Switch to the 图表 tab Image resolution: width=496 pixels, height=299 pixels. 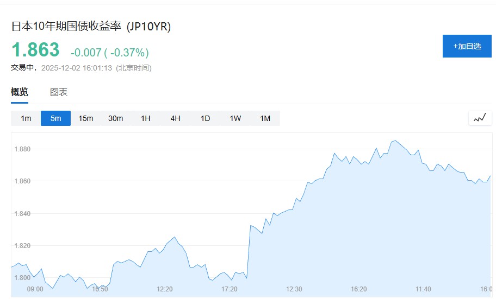(59, 92)
